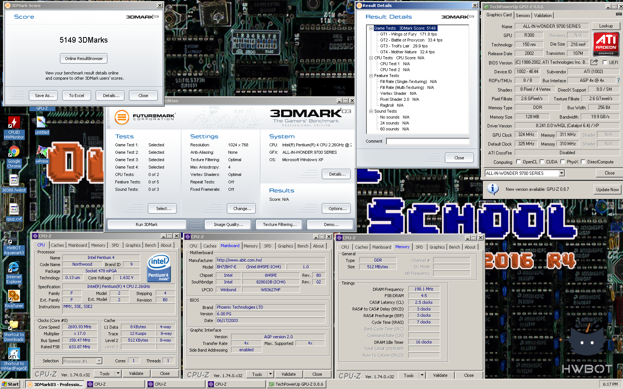Click Save As in the 3DMark Score window

[x=44, y=96]
